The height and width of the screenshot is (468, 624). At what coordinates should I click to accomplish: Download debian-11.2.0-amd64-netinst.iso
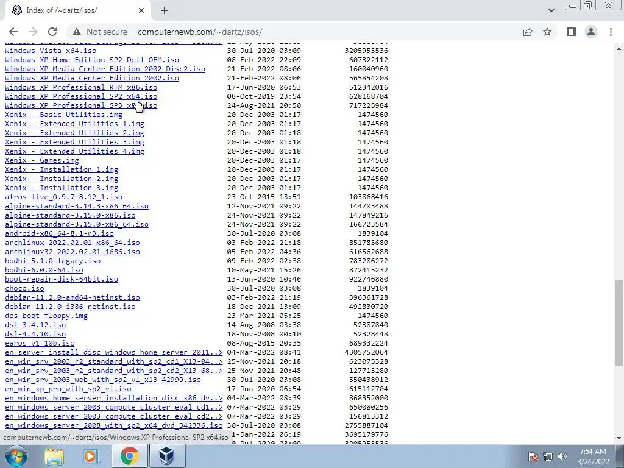[x=72, y=297]
